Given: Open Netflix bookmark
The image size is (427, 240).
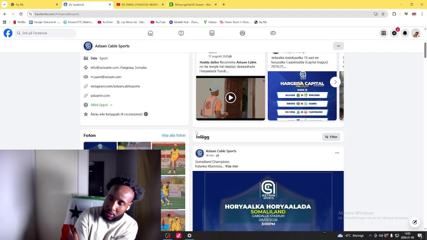Looking at the screenshot, I should click(19, 22).
